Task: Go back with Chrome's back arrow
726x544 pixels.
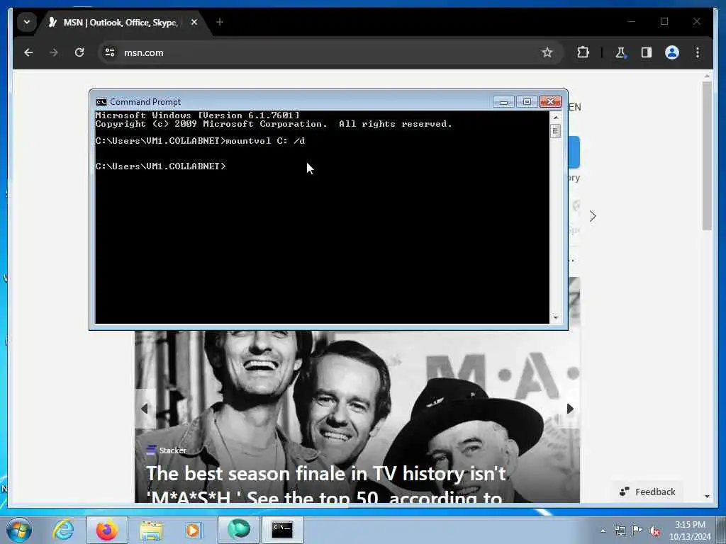Action: tap(28, 52)
